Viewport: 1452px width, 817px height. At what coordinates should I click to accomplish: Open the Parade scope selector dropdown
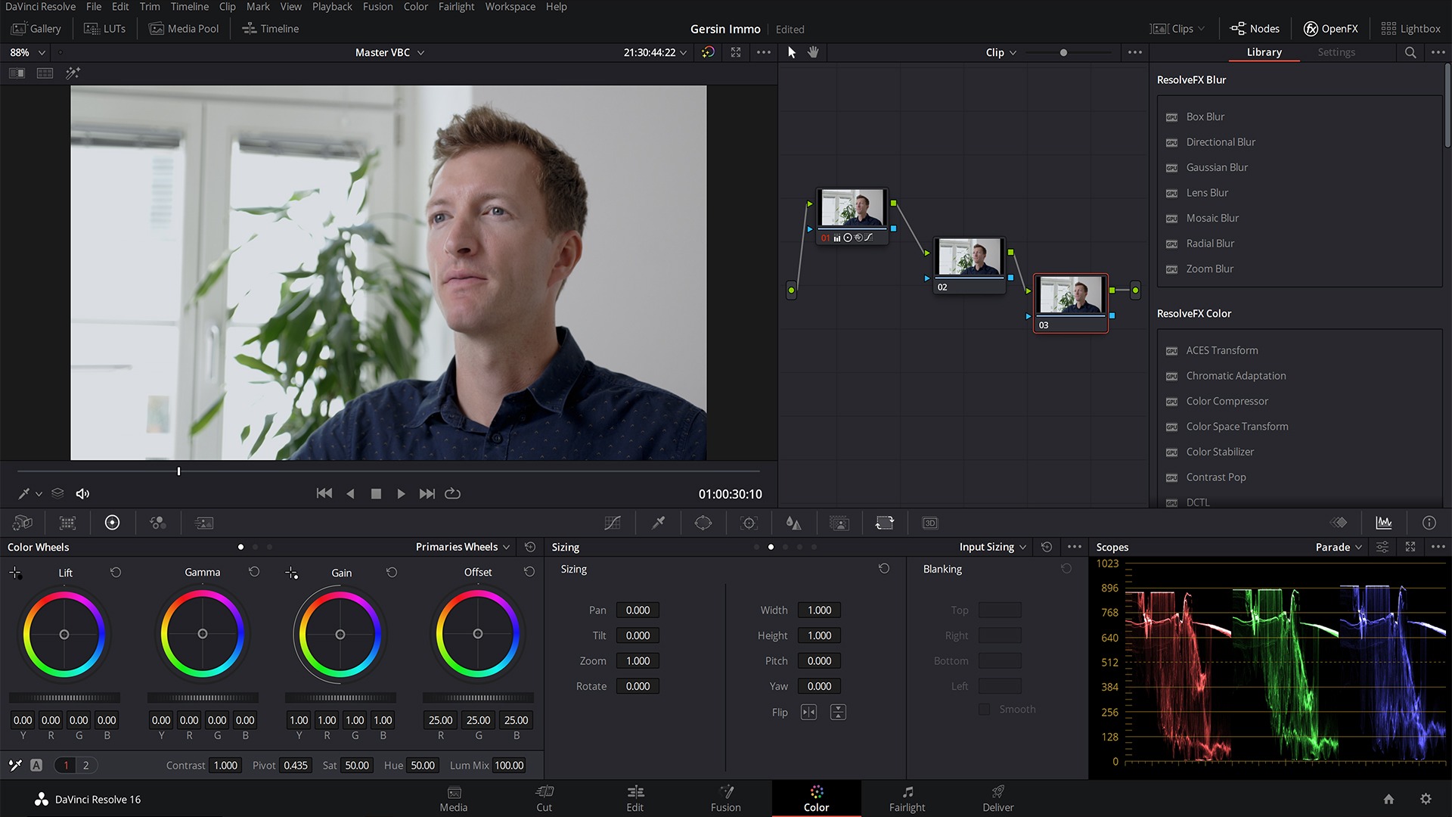1337,546
